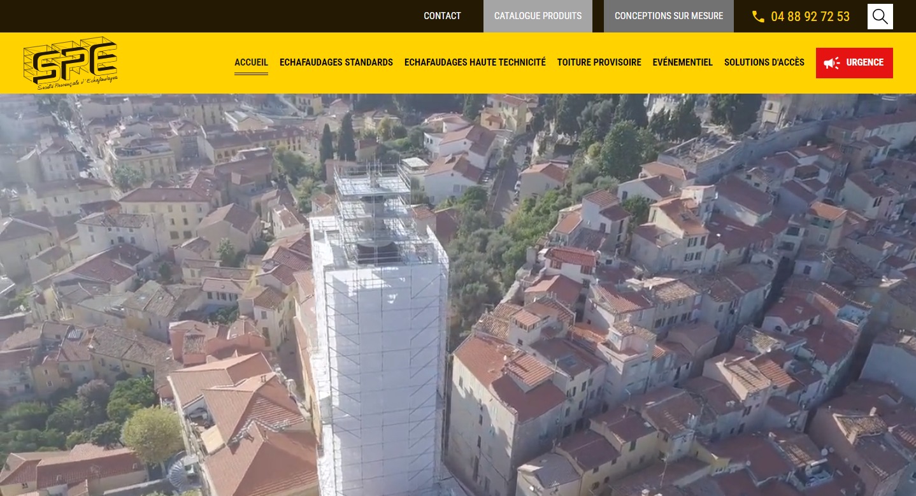Image resolution: width=916 pixels, height=496 pixels.
Task: Click the white scaffolded tower in the video
Action: [x=380, y=357]
